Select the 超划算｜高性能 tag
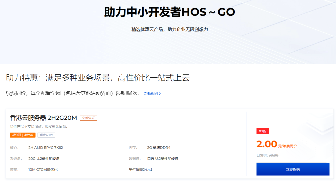336x185 pixels. click(x=23, y=135)
